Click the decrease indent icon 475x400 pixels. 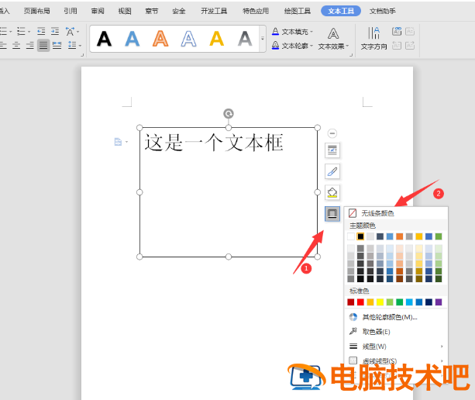pos(41,31)
